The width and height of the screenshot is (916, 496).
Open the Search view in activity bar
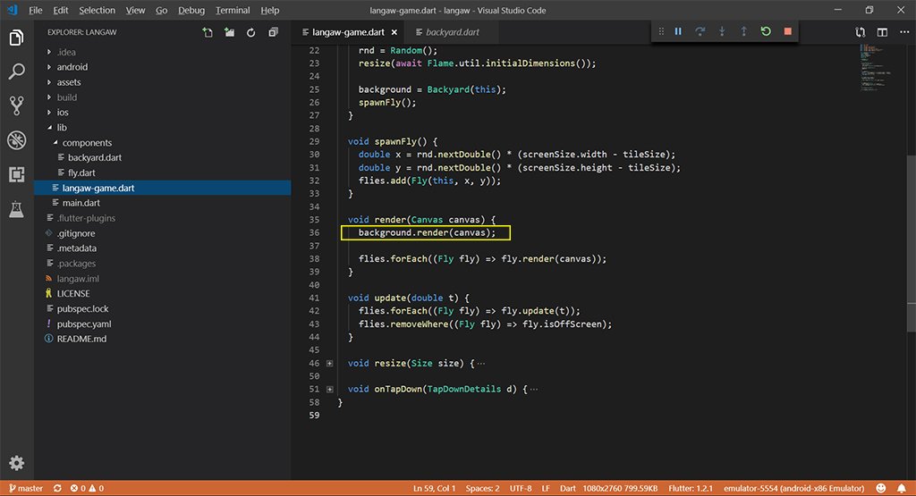[x=16, y=71]
